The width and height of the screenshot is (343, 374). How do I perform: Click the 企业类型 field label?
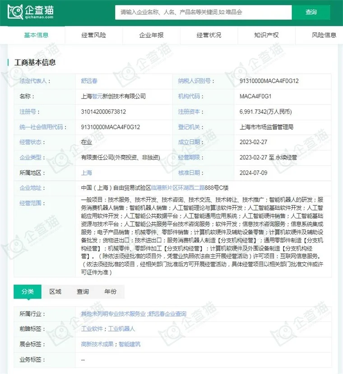(31, 157)
